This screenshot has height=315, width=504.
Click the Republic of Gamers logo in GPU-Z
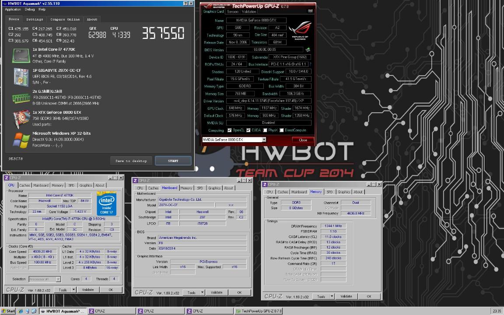click(x=300, y=31)
